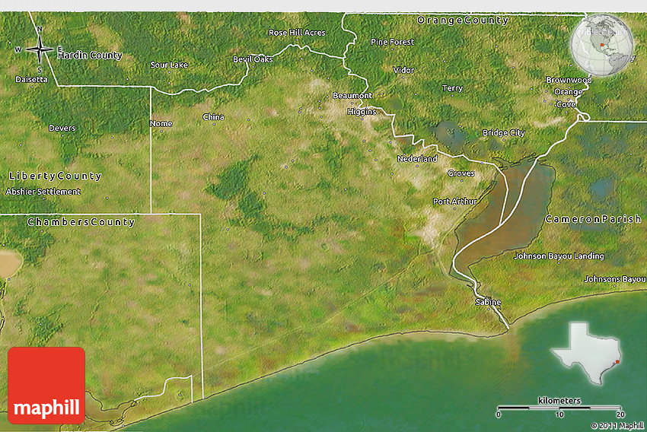Click the compass rose icon

click(x=40, y=49)
